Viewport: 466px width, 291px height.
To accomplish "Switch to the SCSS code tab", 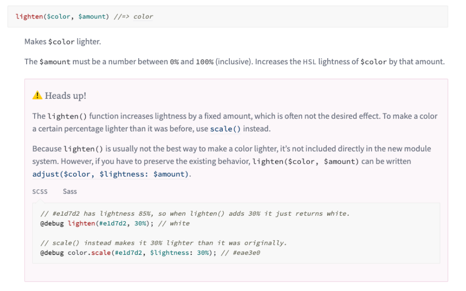I will pyautogui.click(x=40, y=192).
